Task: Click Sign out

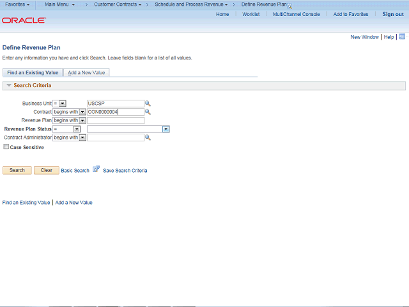Action: click(x=393, y=14)
